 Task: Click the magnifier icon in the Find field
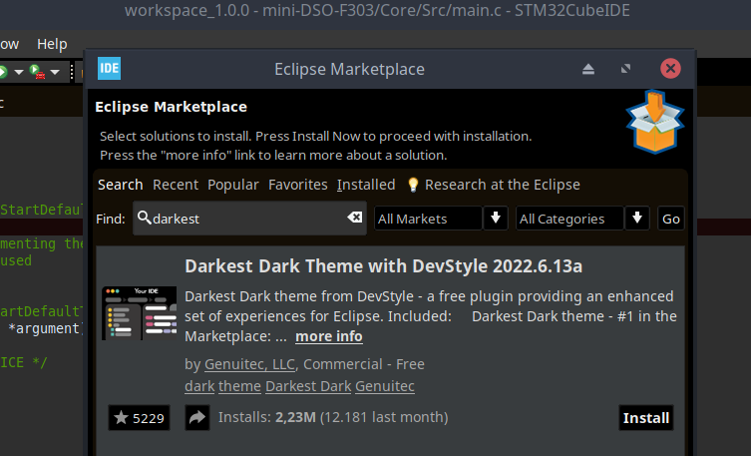(145, 218)
